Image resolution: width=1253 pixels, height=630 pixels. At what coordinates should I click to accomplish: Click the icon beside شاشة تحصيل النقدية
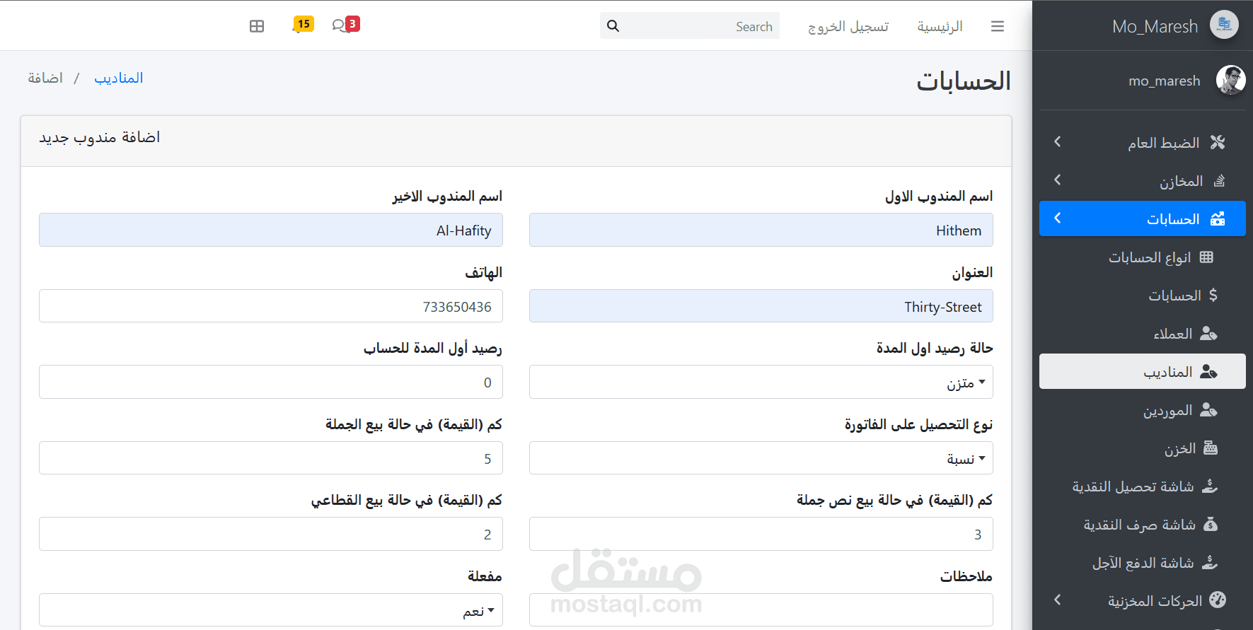tap(1210, 486)
